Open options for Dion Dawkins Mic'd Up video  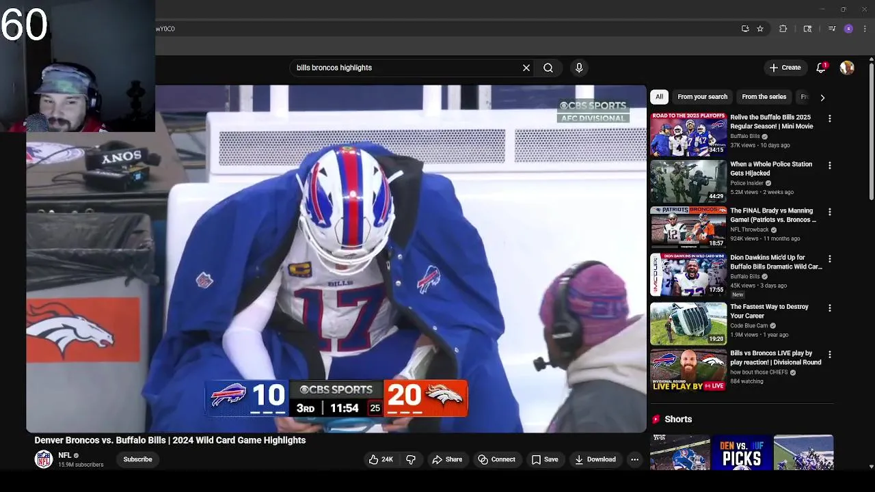829,259
